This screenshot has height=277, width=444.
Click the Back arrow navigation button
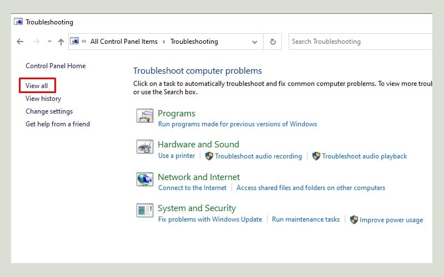20,42
